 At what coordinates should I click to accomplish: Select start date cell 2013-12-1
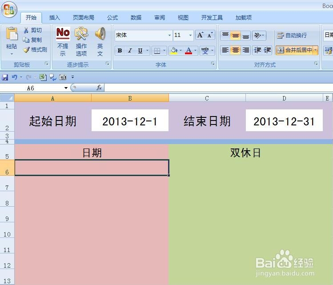tap(130, 120)
